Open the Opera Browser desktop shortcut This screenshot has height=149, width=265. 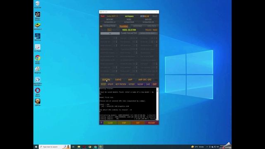coord(38,92)
